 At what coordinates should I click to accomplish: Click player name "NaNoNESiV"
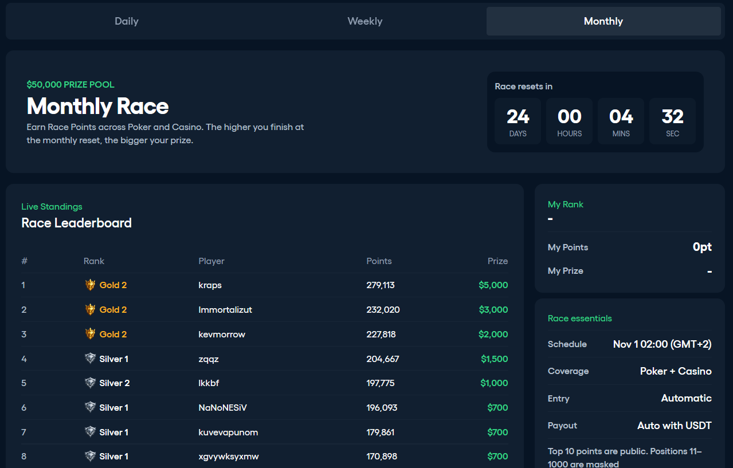coord(223,408)
